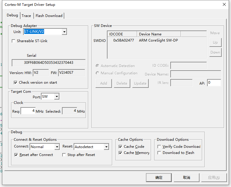Enable the Shareable ST-Link checkbox

(13, 41)
